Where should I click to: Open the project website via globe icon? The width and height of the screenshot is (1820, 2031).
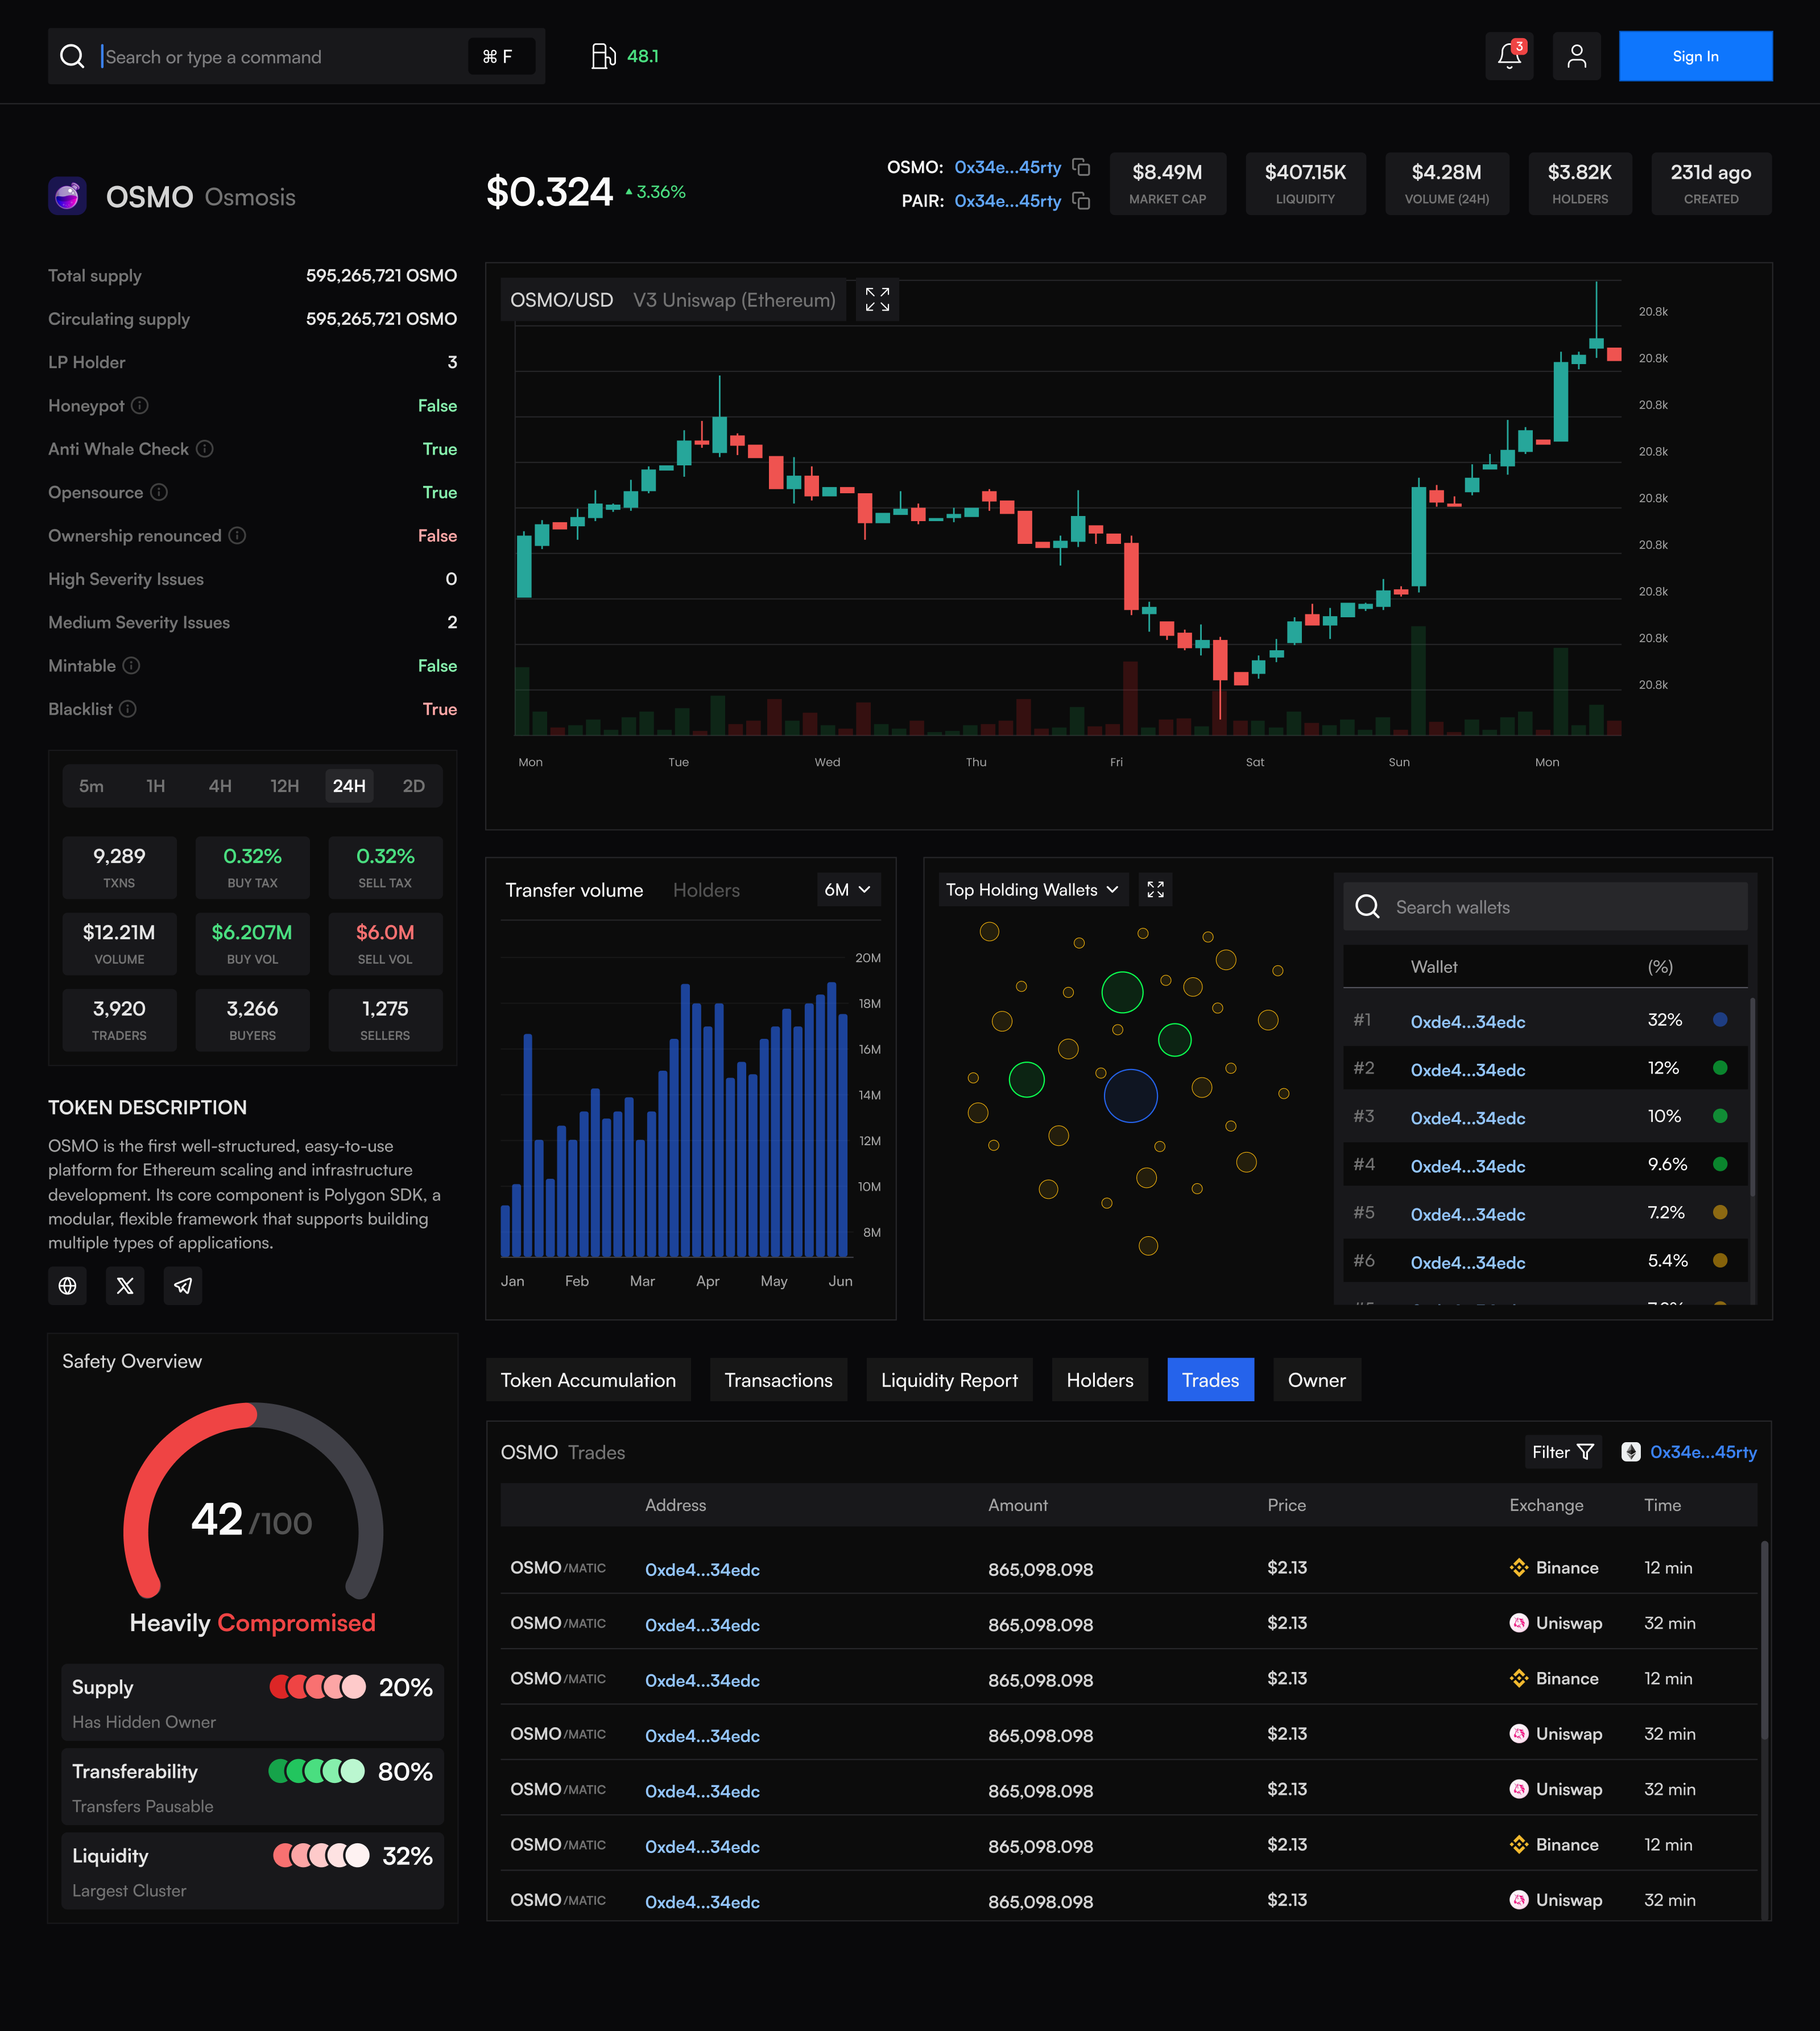[x=67, y=1286]
